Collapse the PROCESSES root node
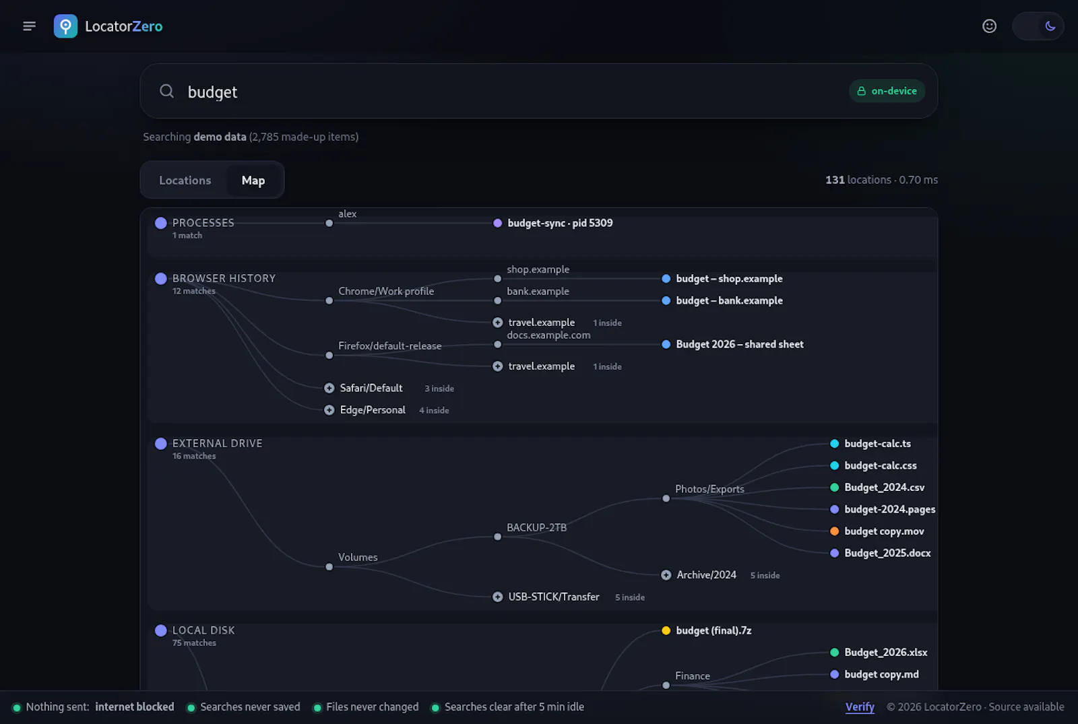 [x=161, y=223]
